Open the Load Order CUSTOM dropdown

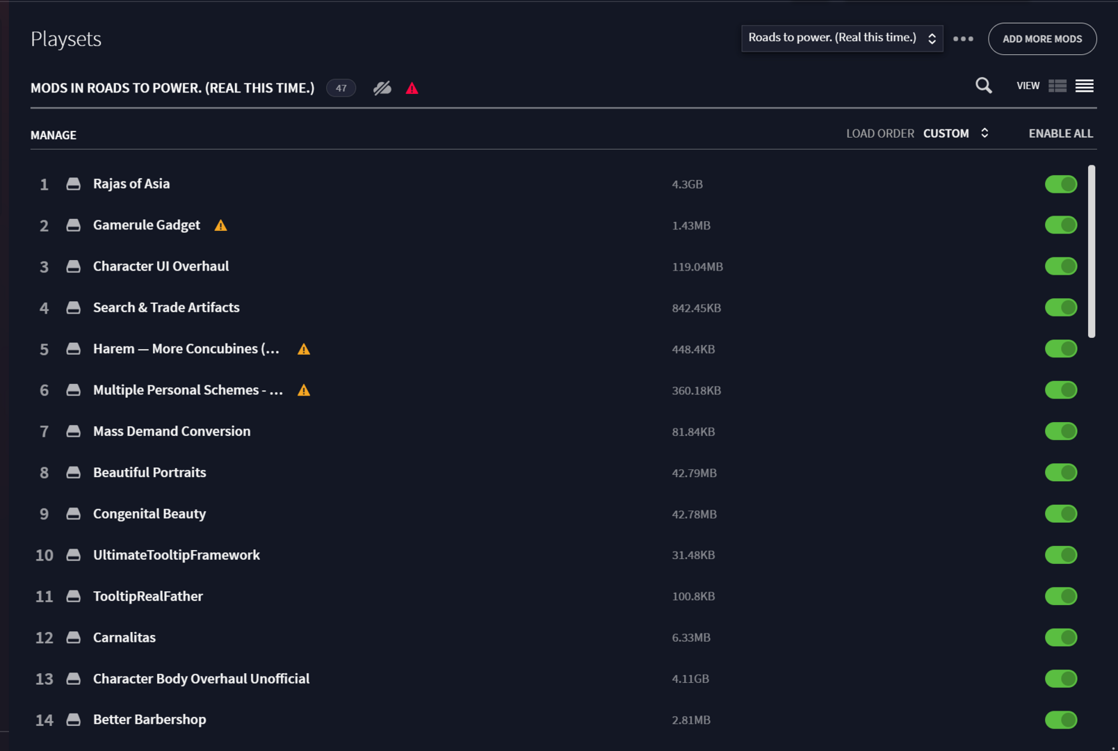click(x=956, y=133)
